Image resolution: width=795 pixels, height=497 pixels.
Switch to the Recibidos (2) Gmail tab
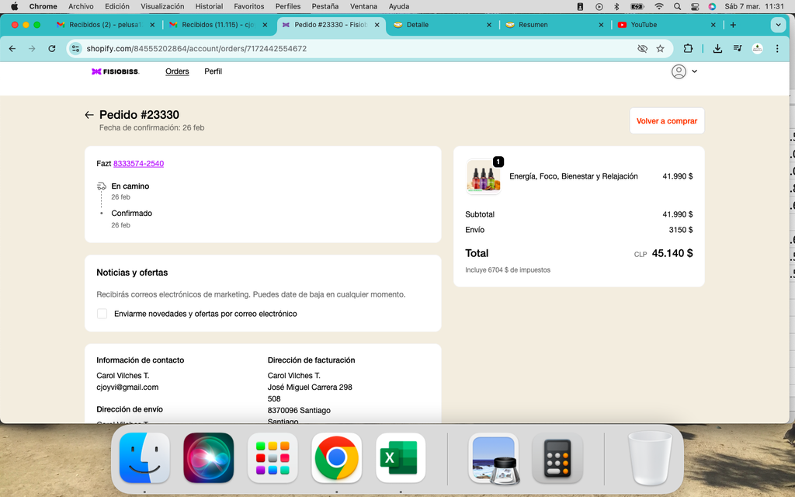click(105, 25)
